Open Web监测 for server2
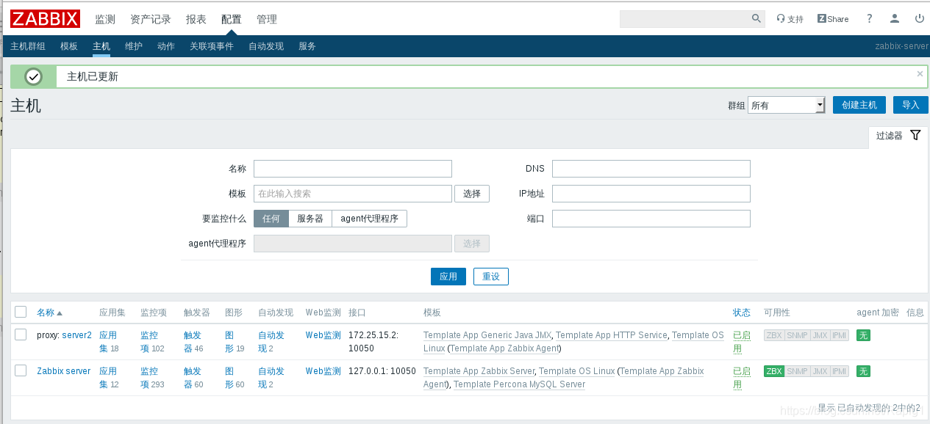The image size is (930, 424). pyautogui.click(x=323, y=335)
